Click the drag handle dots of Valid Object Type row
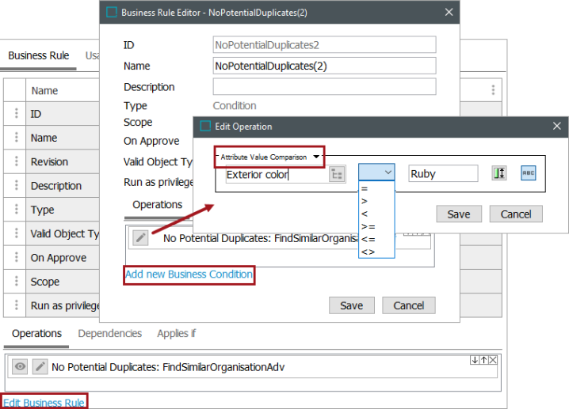The image size is (569, 409). click(x=17, y=233)
